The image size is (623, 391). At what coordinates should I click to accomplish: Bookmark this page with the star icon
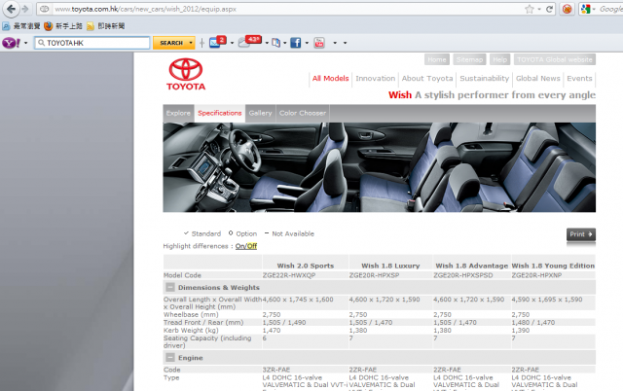529,9
